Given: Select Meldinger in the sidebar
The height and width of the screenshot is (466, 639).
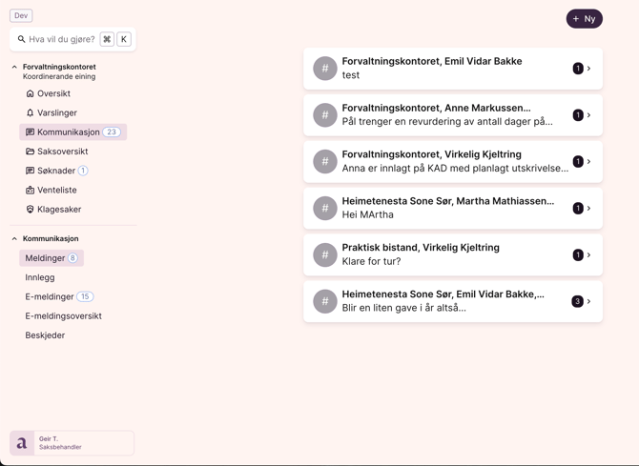Looking at the screenshot, I should pos(45,258).
